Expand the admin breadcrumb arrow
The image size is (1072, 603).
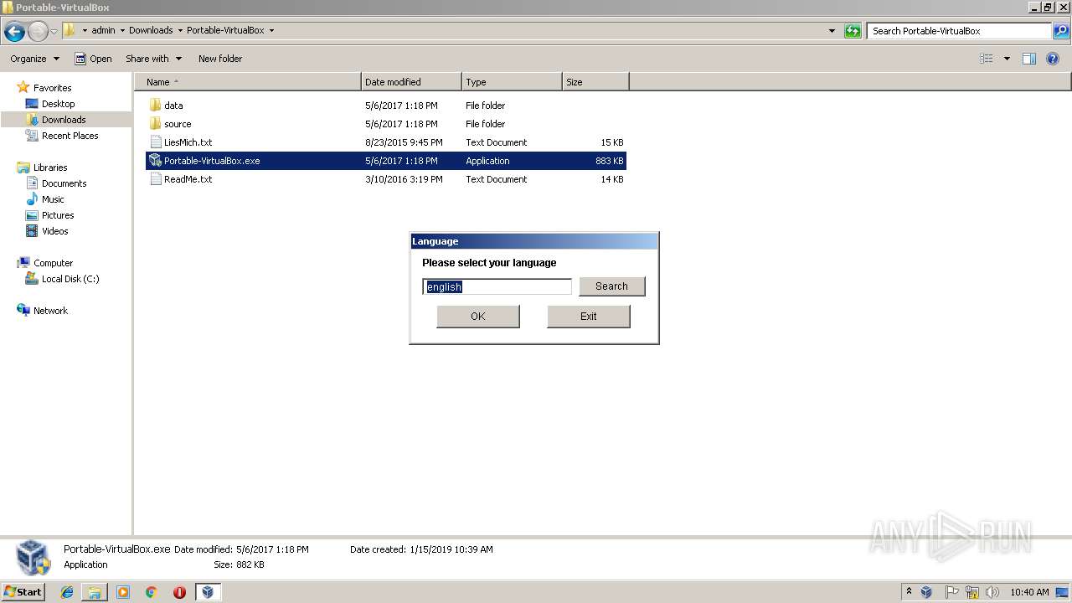coord(122,30)
